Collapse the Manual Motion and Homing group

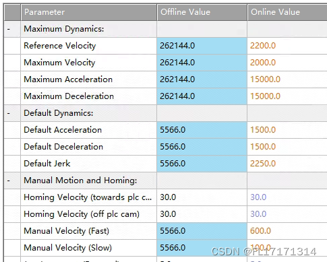pyautogui.click(x=9, y=181)
